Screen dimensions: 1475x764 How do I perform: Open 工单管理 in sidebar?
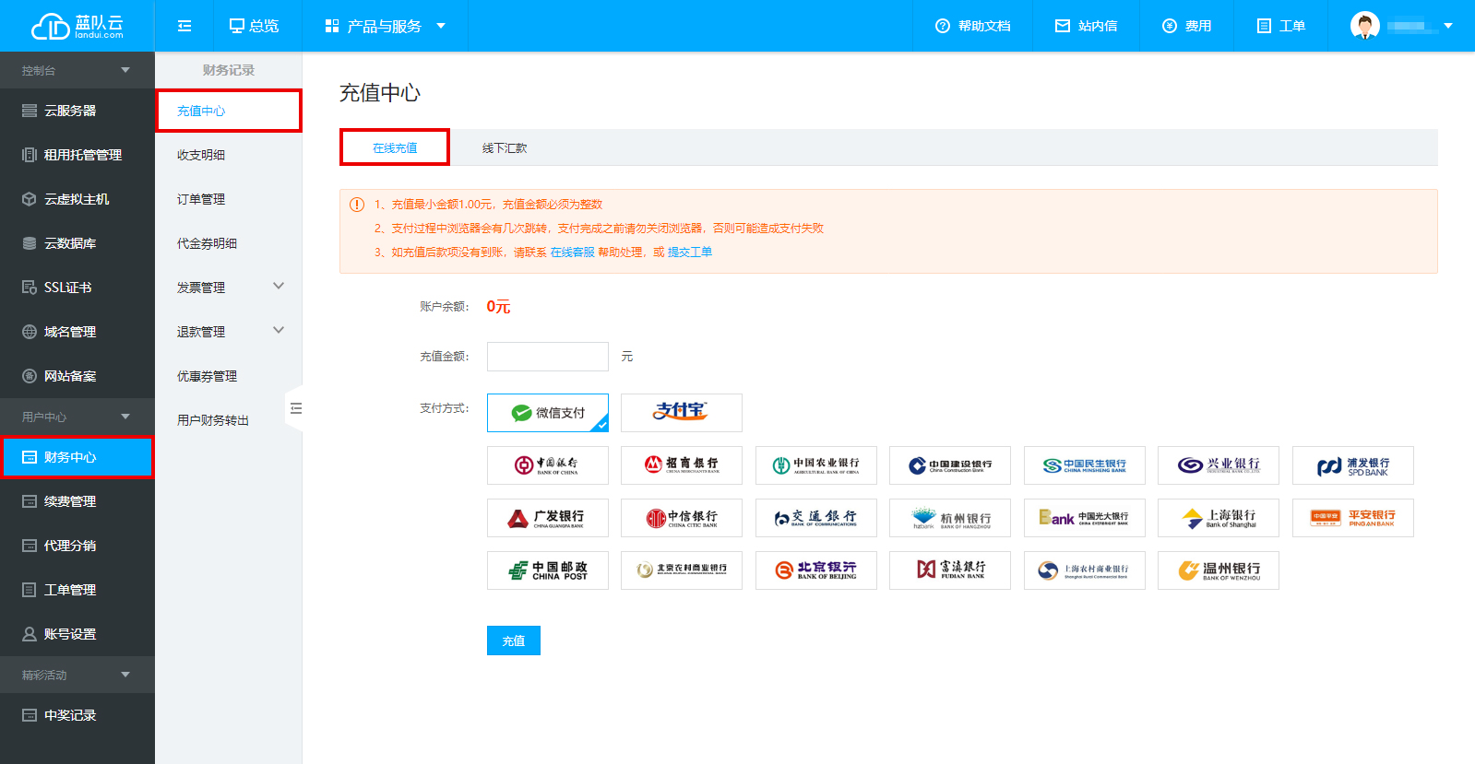[x=77, y=590]
